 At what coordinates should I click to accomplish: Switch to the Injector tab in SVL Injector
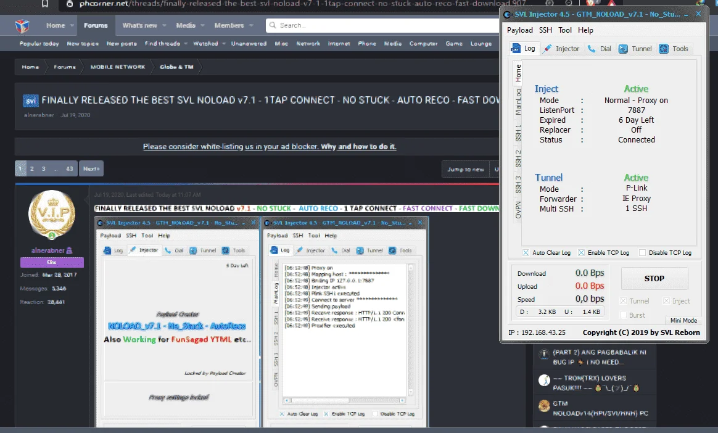[x=561, y=49]
